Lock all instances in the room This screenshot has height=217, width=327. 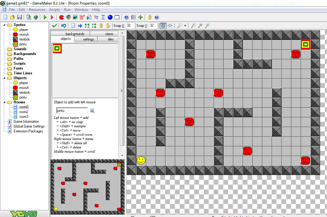click(x=101, y=26)
